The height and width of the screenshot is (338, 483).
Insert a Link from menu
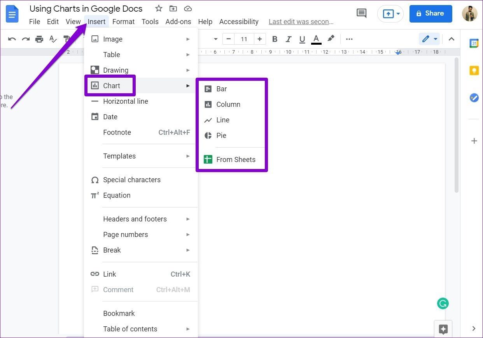(x=141, y=274)
